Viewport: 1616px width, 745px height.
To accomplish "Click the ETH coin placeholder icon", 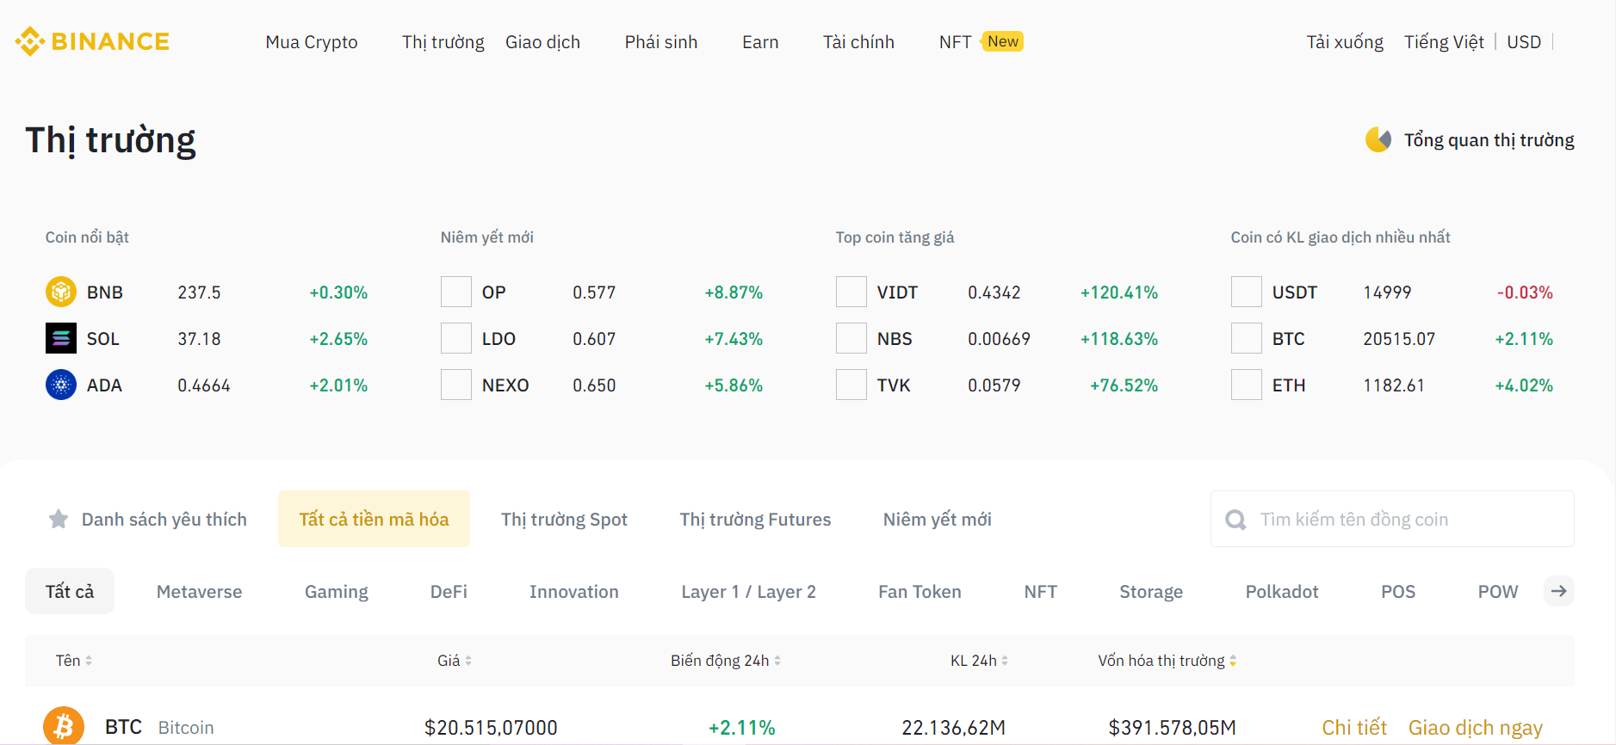I will [1247, 385].
